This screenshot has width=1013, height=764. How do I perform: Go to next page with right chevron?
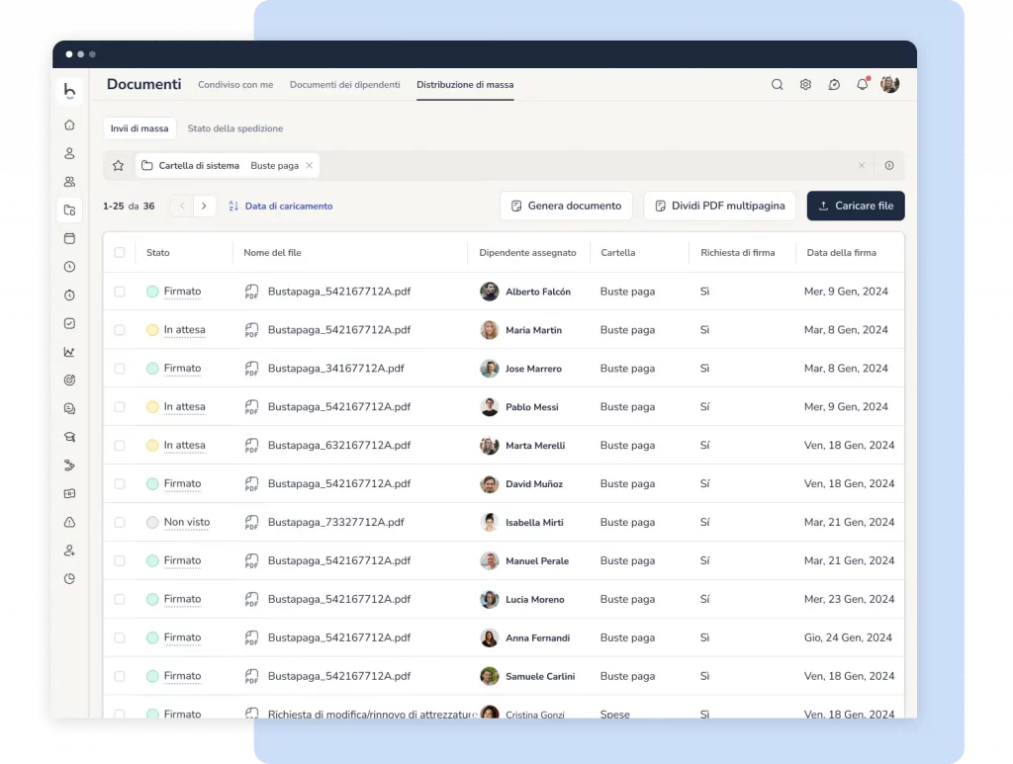tap(204, 207)
